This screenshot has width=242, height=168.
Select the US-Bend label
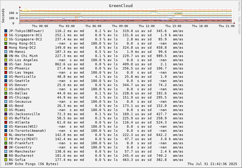point(16,106)
